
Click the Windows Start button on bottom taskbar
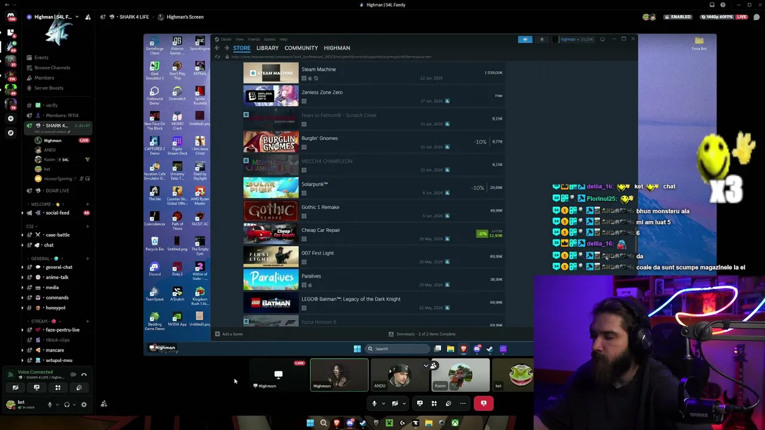tap(310, 423)
